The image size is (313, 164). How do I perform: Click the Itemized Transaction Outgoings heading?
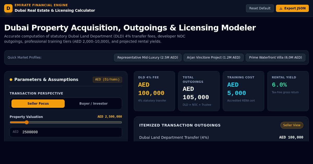pos(180,125)
